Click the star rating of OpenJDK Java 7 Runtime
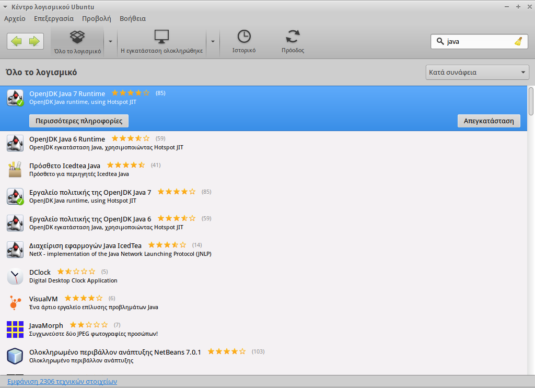Viewport: 535px width, 388px height. [x=131, y=93]
